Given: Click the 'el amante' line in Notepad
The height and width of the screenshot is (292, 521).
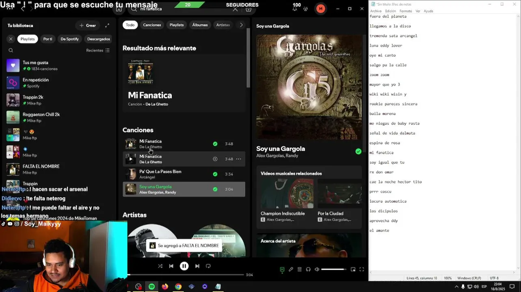Looking at the screenshot, I should tap(379, 230).
